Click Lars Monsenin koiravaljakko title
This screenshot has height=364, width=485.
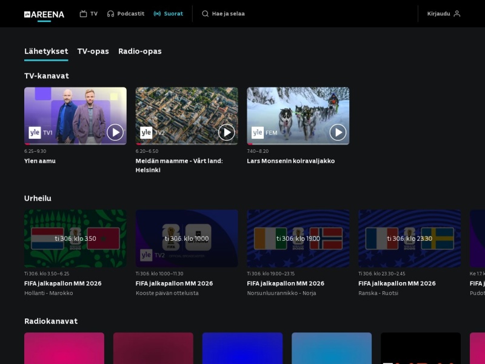coord(291,161)
